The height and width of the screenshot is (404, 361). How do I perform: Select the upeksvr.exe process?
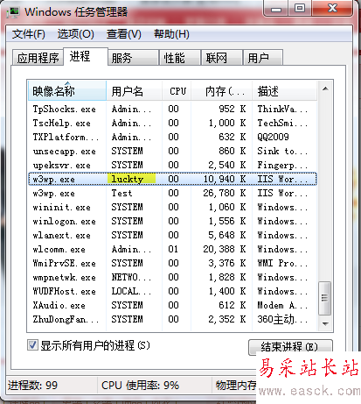(172, 165)
